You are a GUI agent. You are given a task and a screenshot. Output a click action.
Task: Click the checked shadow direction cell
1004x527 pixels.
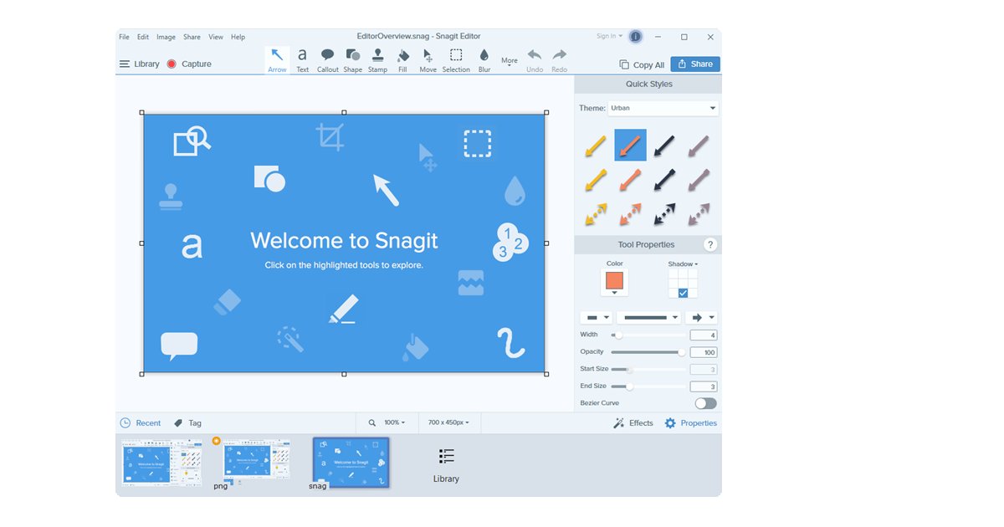[683, 293]
